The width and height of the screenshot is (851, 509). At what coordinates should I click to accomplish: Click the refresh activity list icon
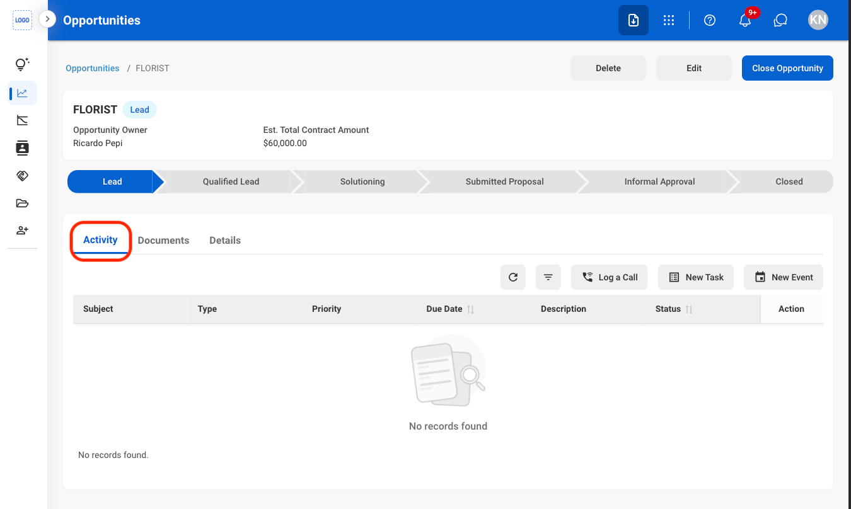(x=513, y=277)
